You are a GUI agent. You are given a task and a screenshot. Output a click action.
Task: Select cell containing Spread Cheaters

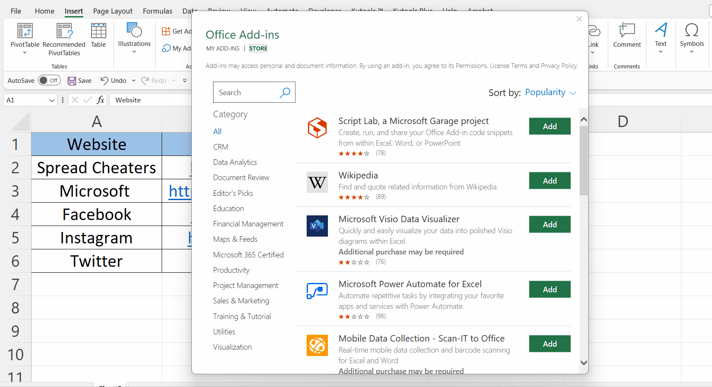tap(97, 167)
